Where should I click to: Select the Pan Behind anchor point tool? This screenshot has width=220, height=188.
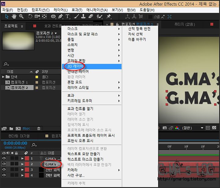click(x=44, y=16)
